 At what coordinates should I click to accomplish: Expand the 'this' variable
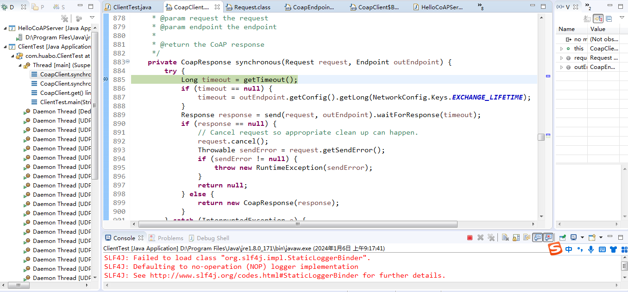tap(561, 48)
